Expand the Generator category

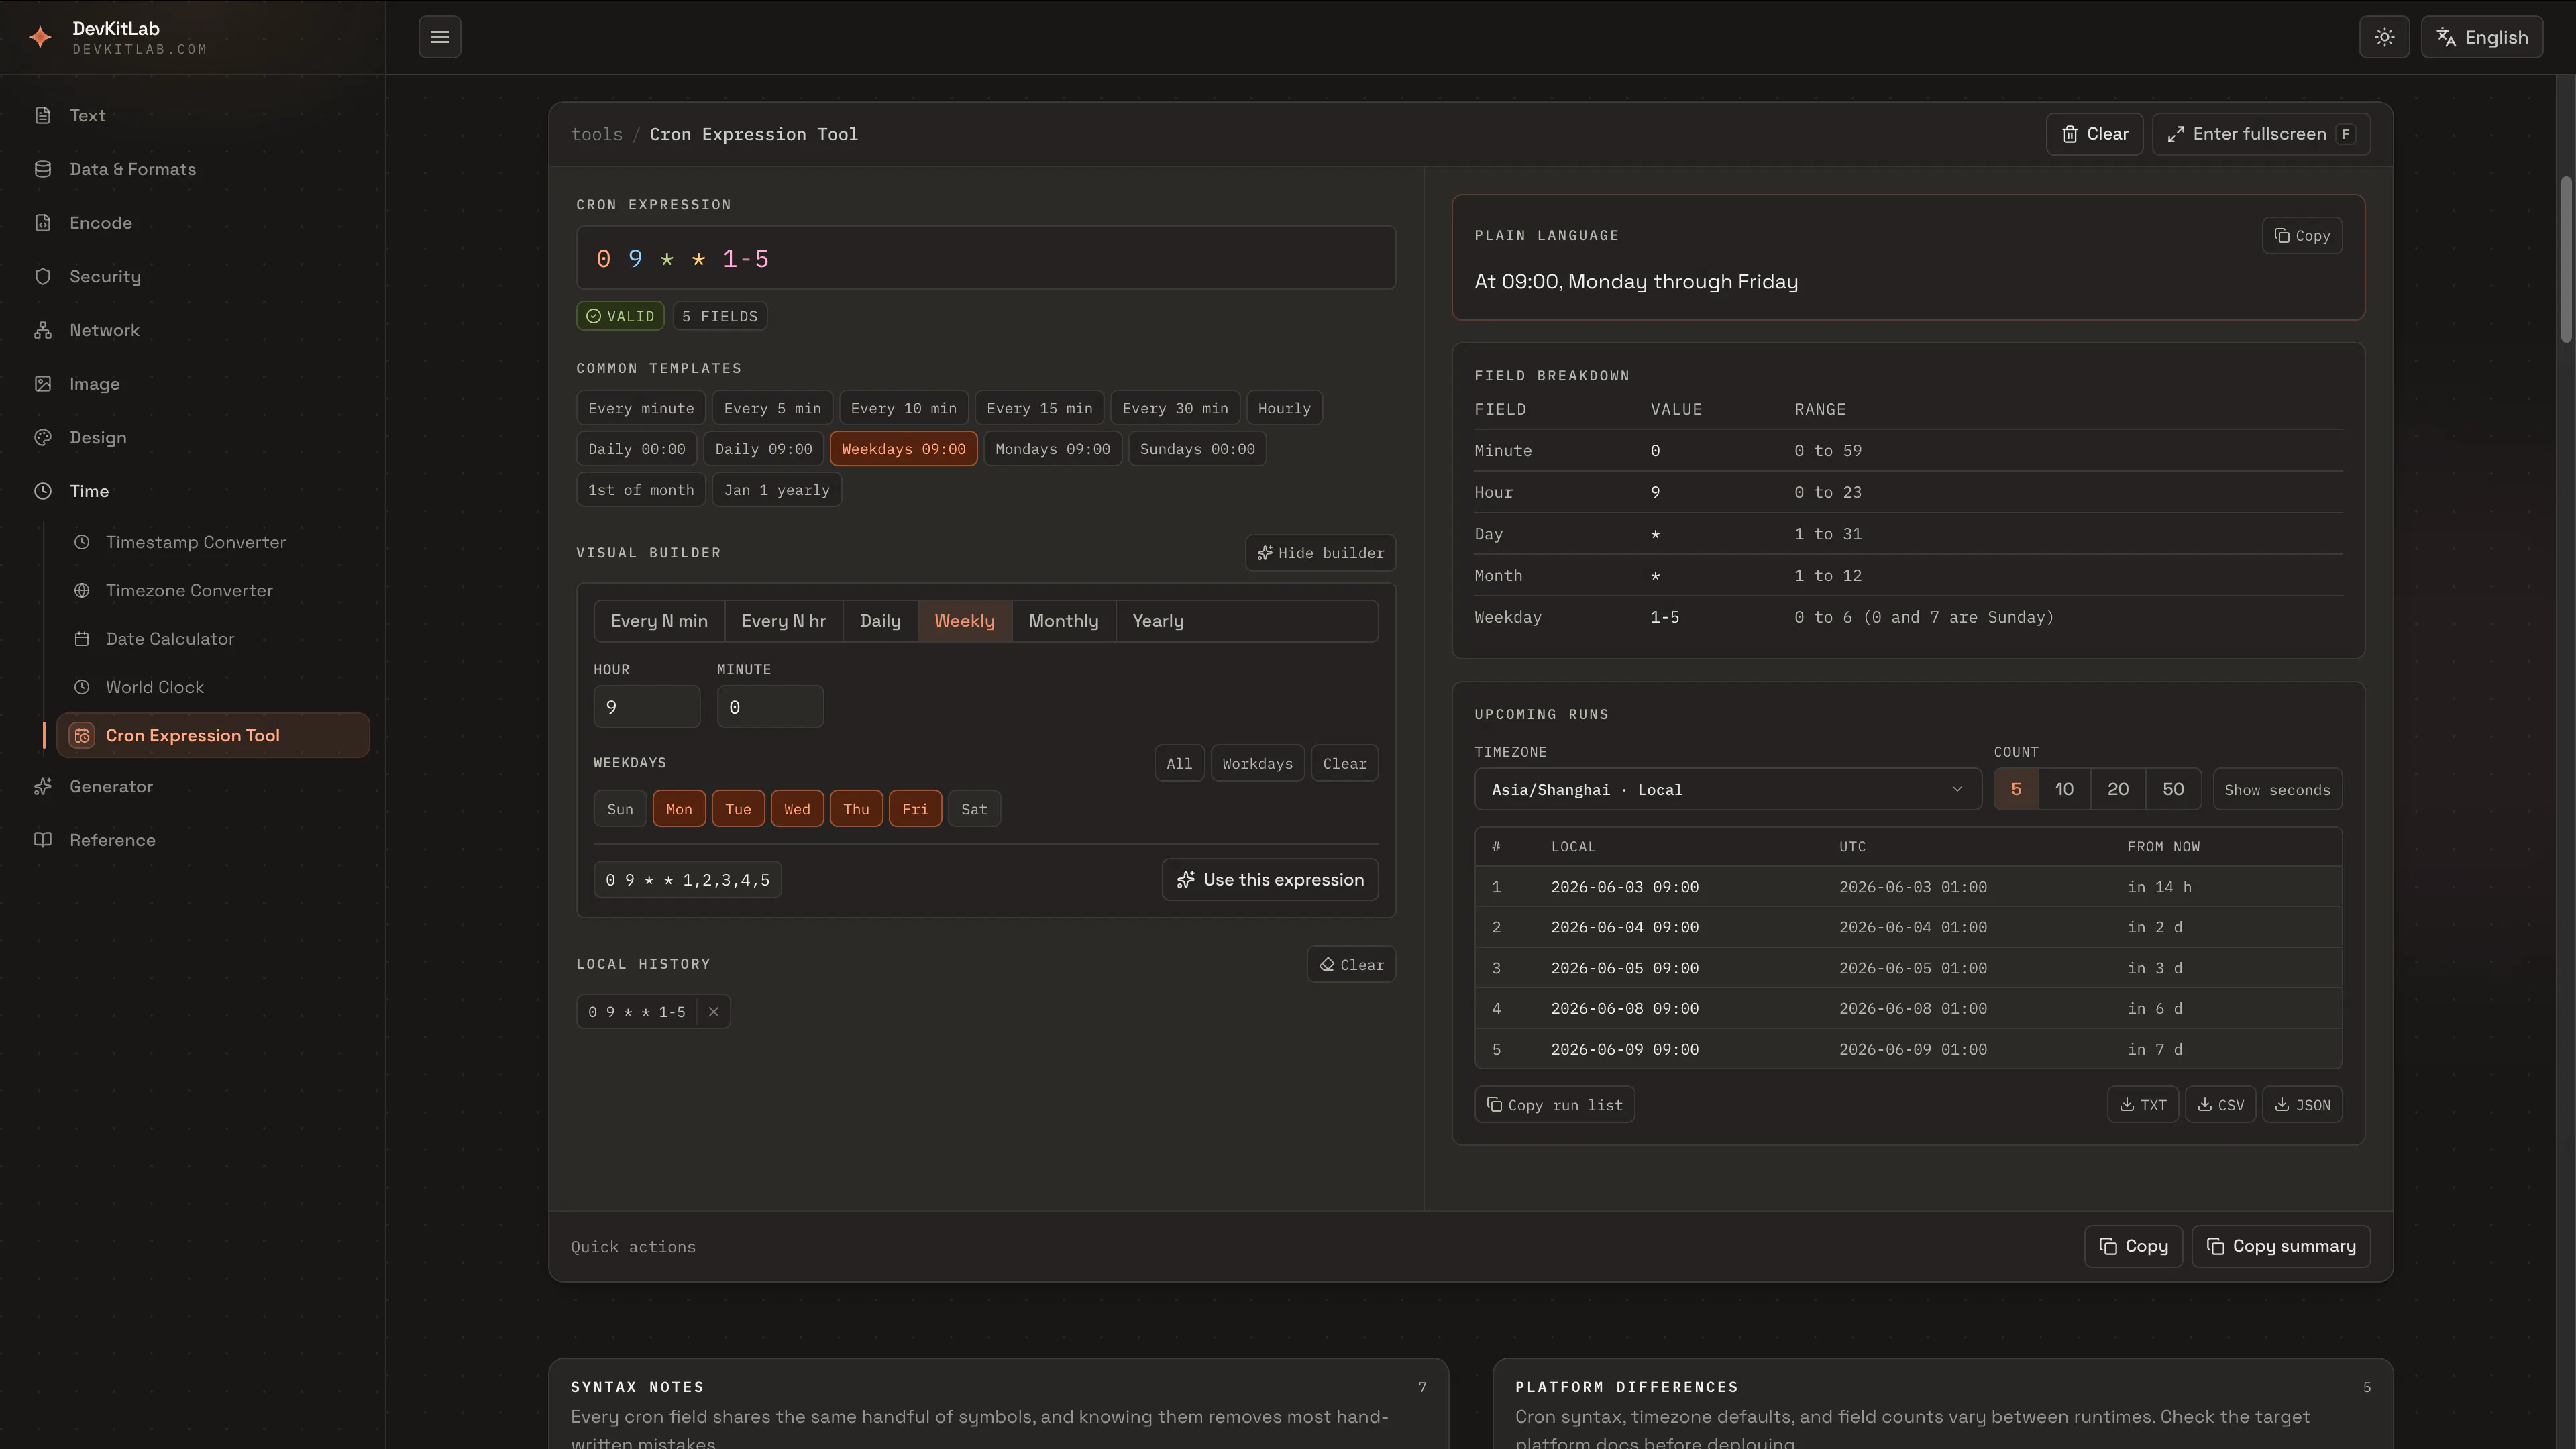pyautogui.click(x=193, y=786)
